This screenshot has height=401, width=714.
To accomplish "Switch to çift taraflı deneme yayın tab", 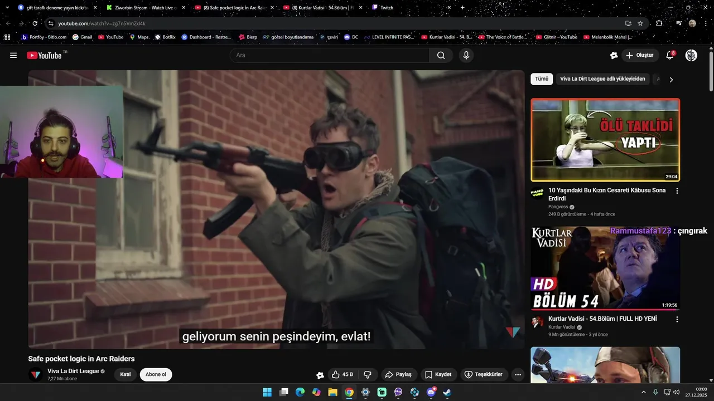I will tap(57, 8).
